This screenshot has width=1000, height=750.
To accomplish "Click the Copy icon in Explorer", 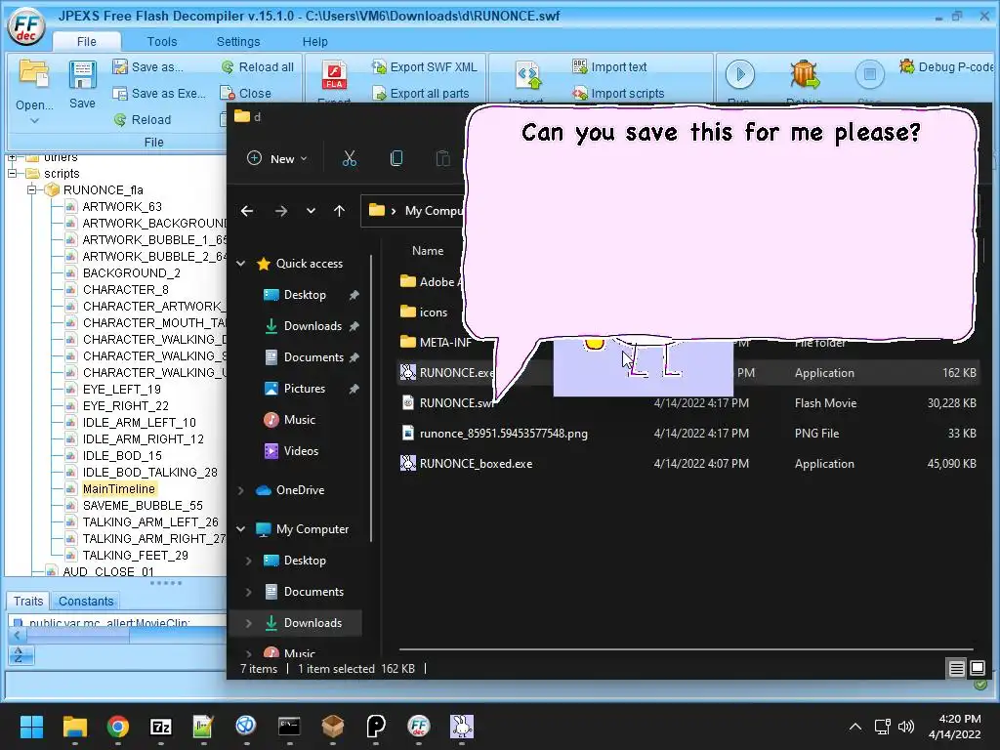I will click(396, 158).
